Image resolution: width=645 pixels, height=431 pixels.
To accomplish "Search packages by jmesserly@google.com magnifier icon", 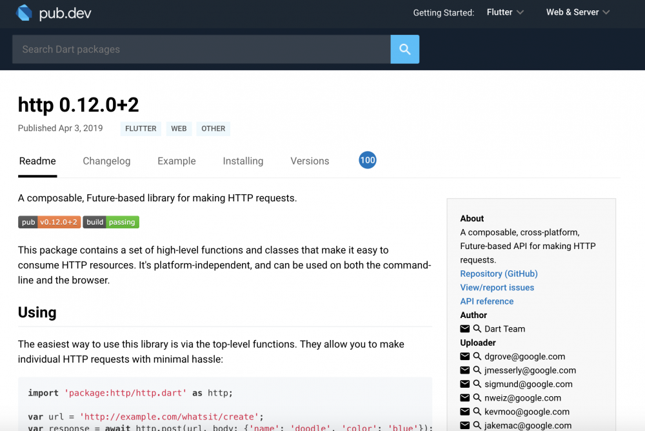I will pos(477,370).
